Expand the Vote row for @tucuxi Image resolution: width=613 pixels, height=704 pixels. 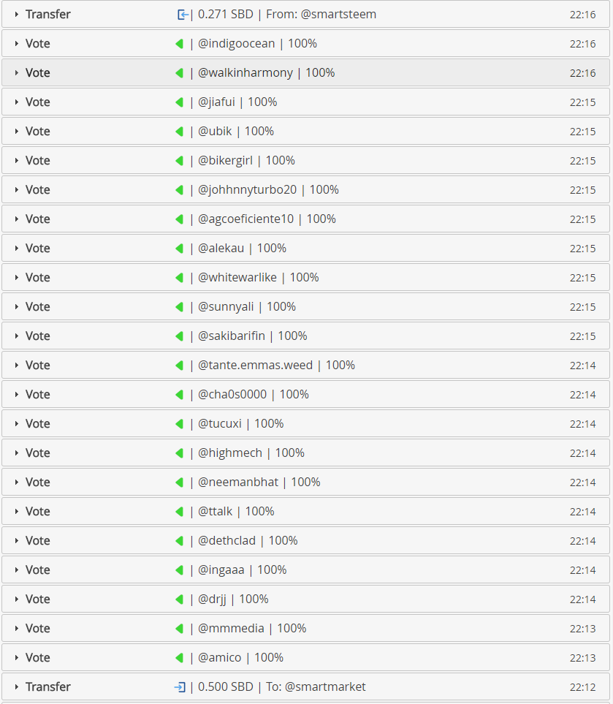click(x=17, y=423)
